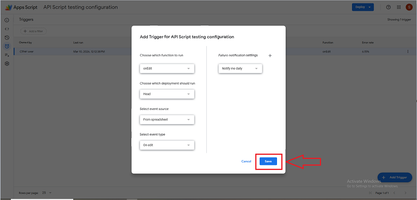Click the plus icon to add failure notification

point(270,56)
